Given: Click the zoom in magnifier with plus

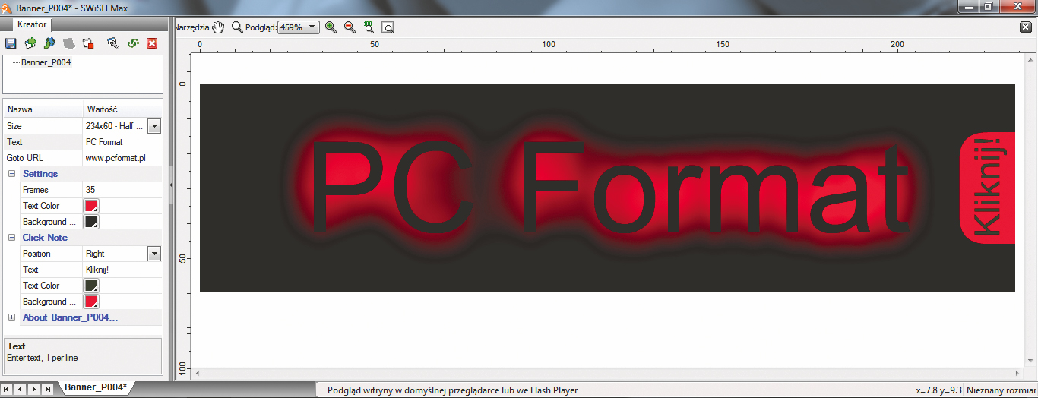Looking at the screenshot, I should (x=331, y=27).
